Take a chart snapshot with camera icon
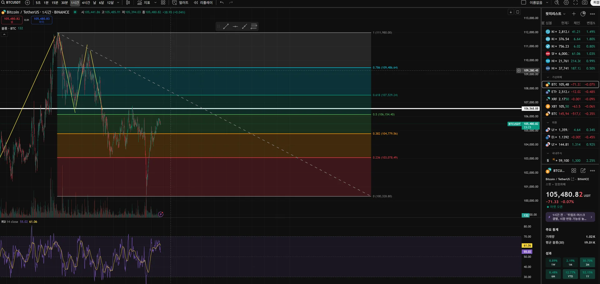Image resolution: width=600 pixels, height=284 pixels. coord(584,2)
